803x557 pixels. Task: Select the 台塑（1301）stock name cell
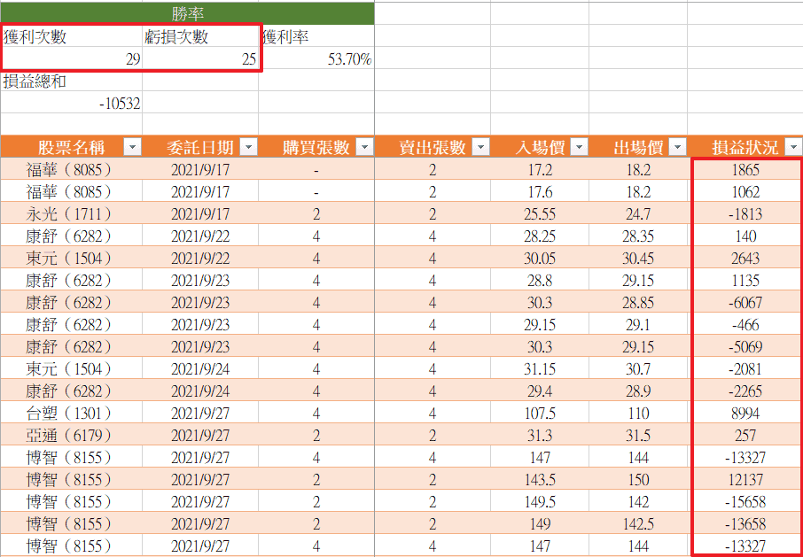click(x=71, y=413)
